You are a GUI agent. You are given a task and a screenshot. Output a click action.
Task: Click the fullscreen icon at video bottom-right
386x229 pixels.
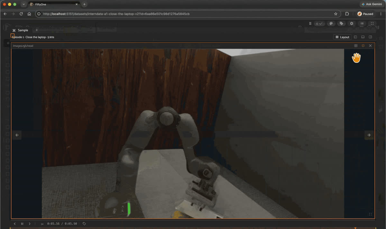pos(370,214)
